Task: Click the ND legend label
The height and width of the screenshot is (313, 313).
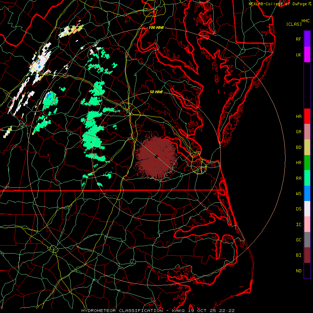Action: point(298,271)
